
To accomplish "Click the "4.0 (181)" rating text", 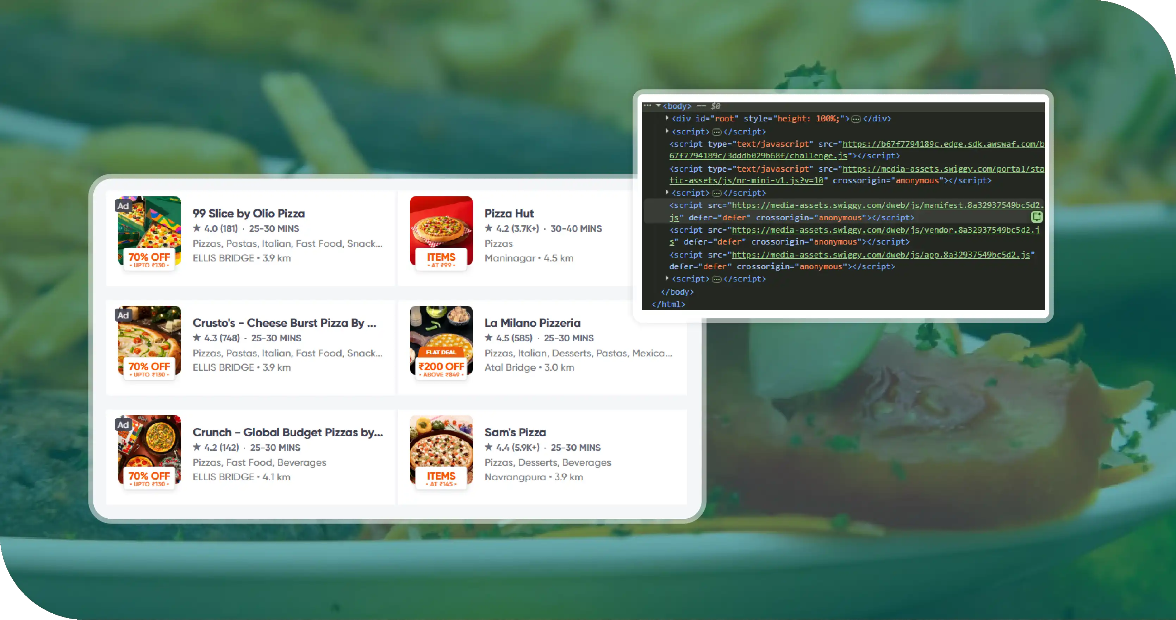I will 221,229.
